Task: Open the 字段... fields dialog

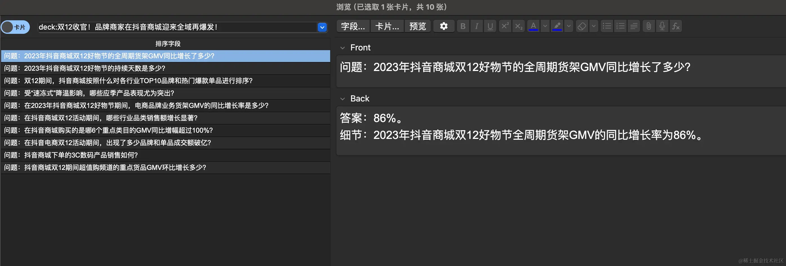Action: [353, 26]
